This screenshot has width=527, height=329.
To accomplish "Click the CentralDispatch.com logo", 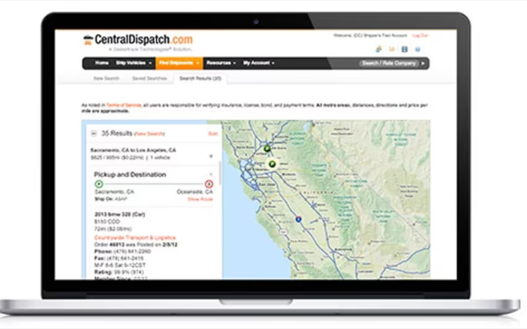I will 138,39.
